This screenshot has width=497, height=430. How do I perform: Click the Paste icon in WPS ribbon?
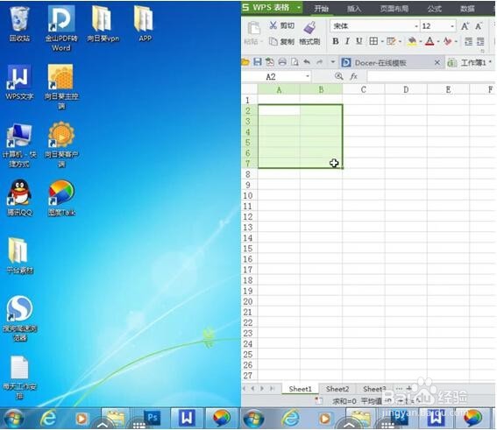(x=253, y=29)
